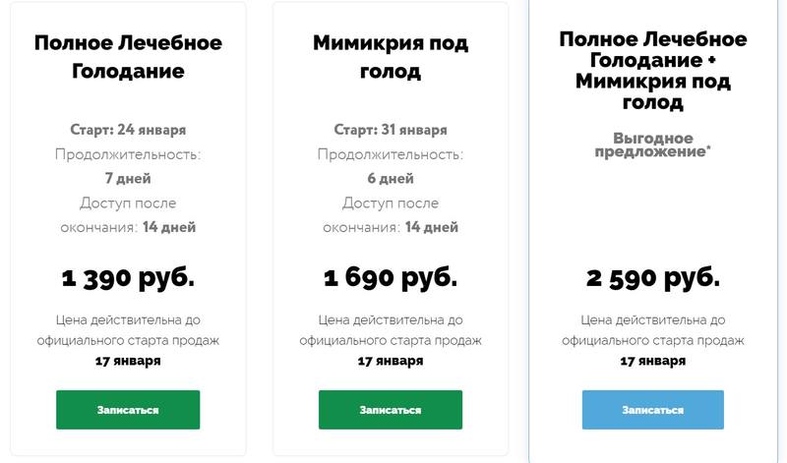The width and height of the screenshot is (787, 463).
Task: Click 17 января under the 1 390 руб. price
Action: point(128,361)
